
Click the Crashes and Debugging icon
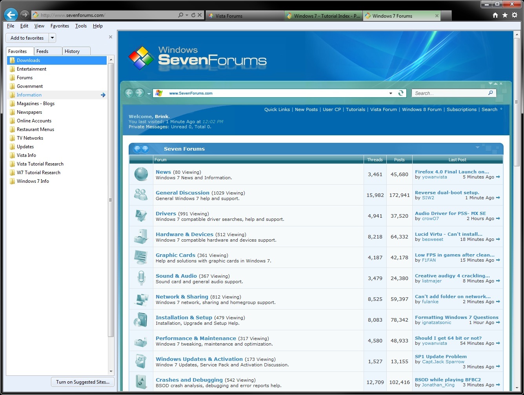pyautogui.click(x=141, y=382)
